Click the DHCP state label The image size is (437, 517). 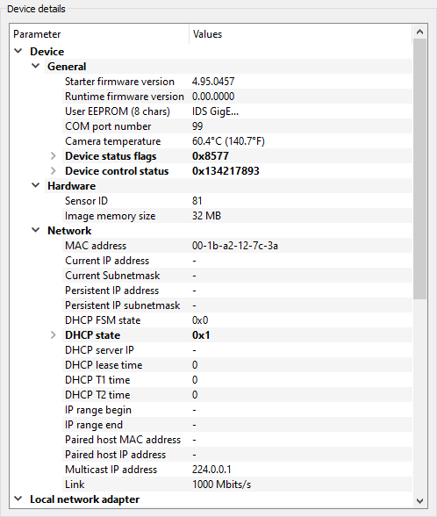pyautogui.click(x=93, y=335)
